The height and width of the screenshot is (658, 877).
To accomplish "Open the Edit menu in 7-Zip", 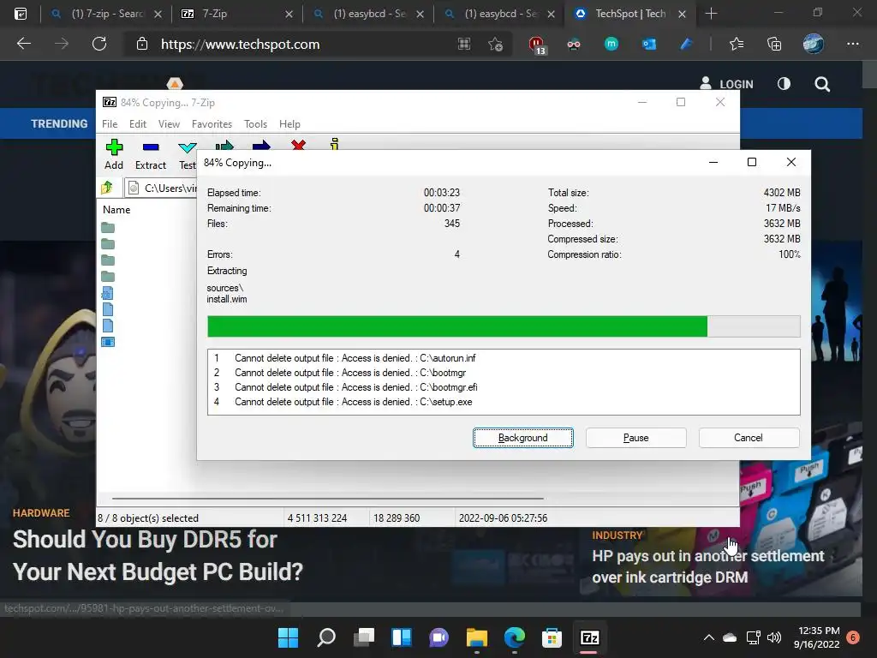I will click(x=138, y=123).
